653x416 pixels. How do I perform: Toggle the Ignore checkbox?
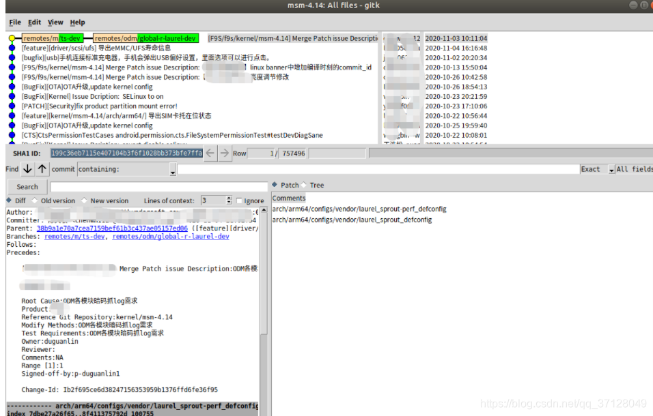(x=239, y=200)
